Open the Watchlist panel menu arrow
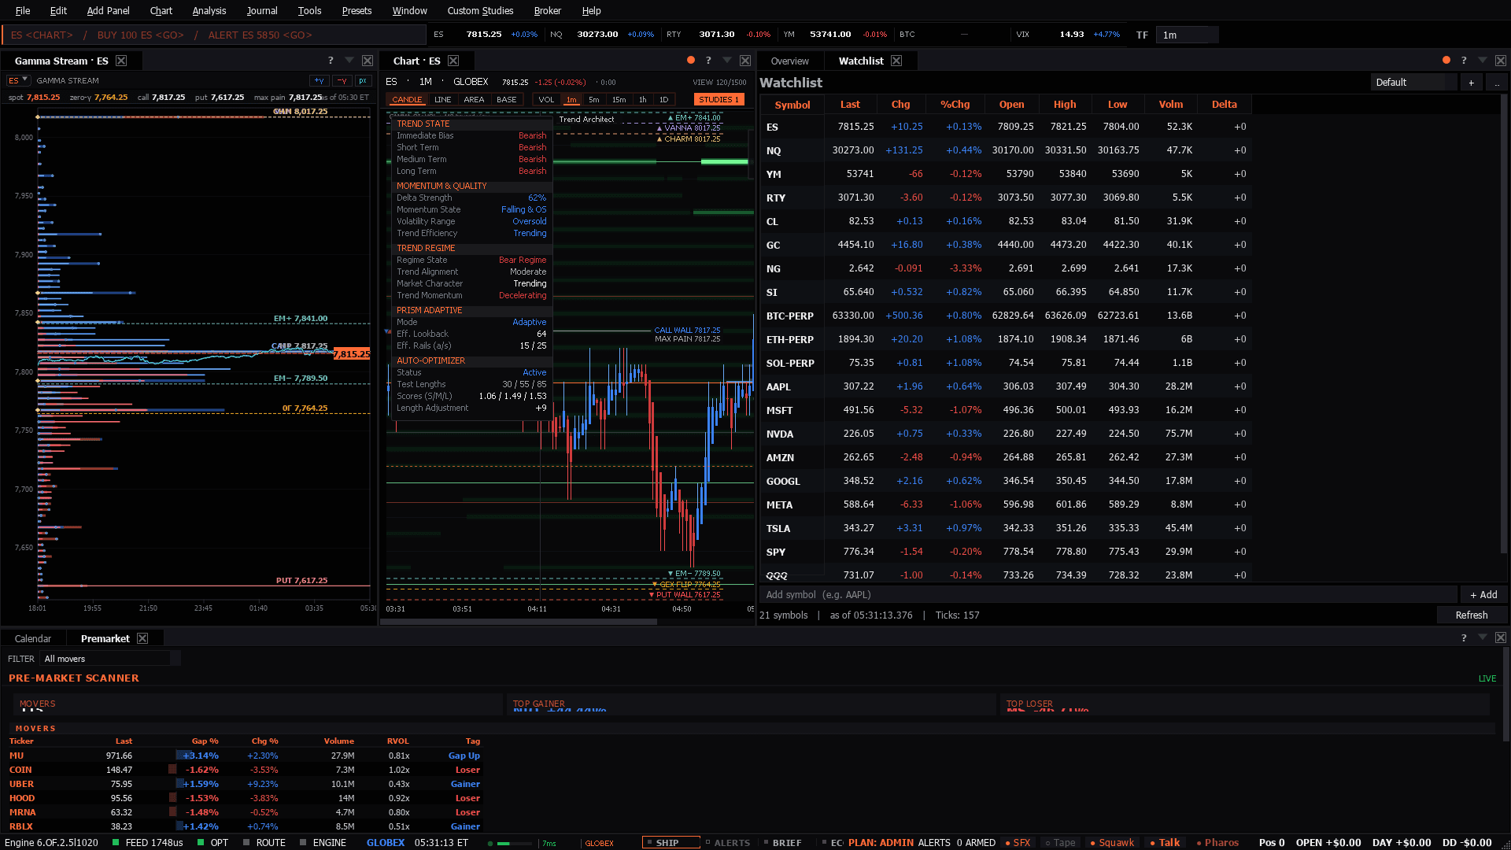The height and width of the screenshot is (850, 1511). [1483, 61]
